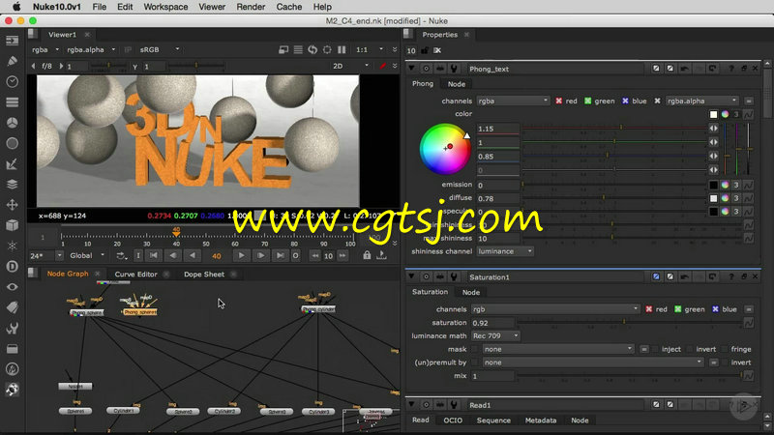This screenshot has width=774, height=435.
Task: Toggle red channel in Saturation1
Action: (649, 309)
